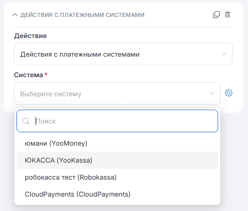248x211 pixels.
Task: Click the magnifier icon in search field
Action: tap(26, 121)
